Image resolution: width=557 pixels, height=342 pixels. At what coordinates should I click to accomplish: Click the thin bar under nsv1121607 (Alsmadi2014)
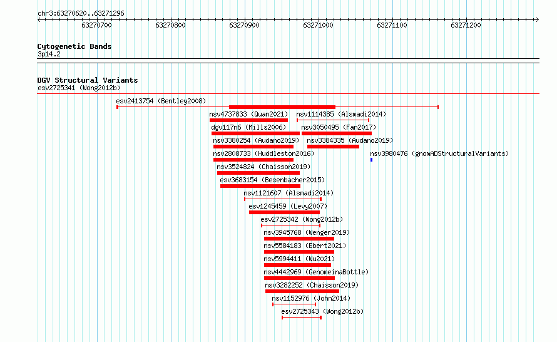point(283,199)
